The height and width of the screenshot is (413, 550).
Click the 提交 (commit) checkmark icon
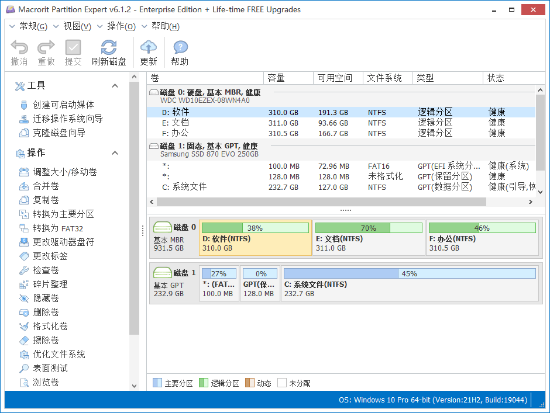[73, 47]
